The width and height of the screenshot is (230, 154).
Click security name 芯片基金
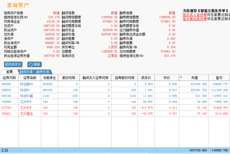click(27, 114)
